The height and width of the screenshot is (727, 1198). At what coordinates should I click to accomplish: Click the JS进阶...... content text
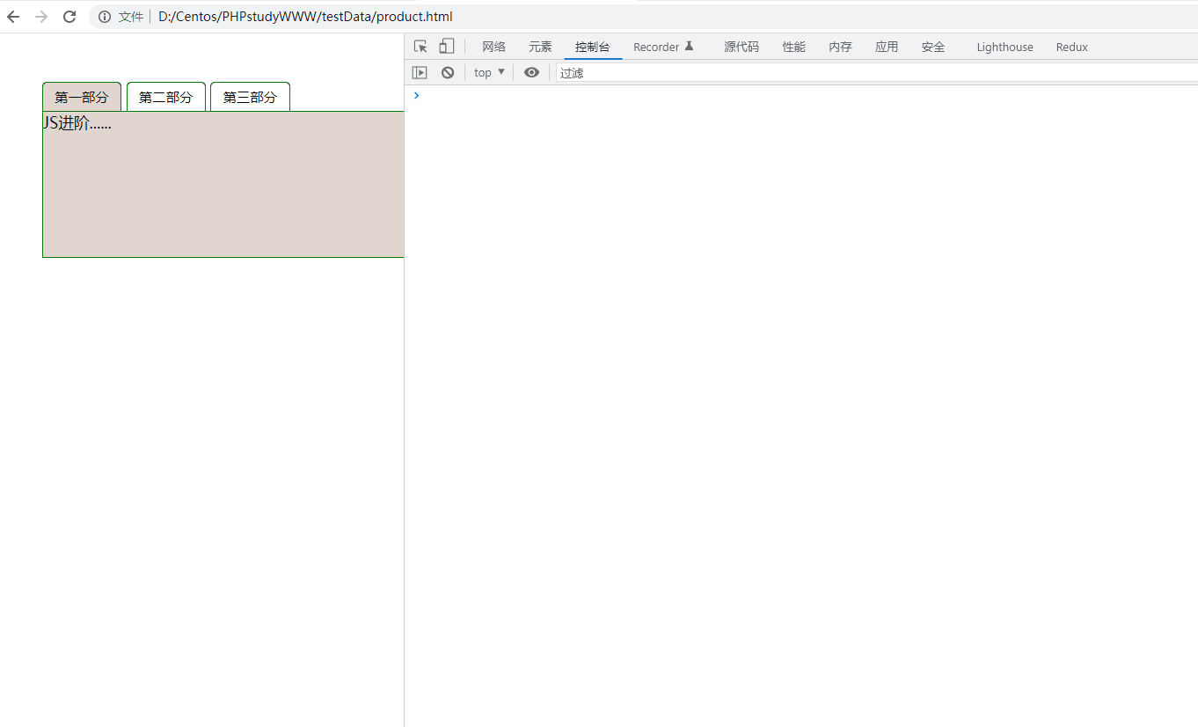point(77,123)
